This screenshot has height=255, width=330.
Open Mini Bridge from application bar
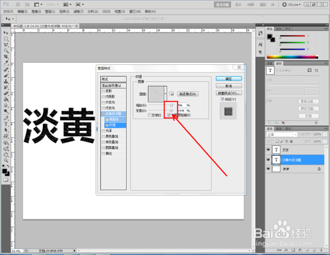27,5
